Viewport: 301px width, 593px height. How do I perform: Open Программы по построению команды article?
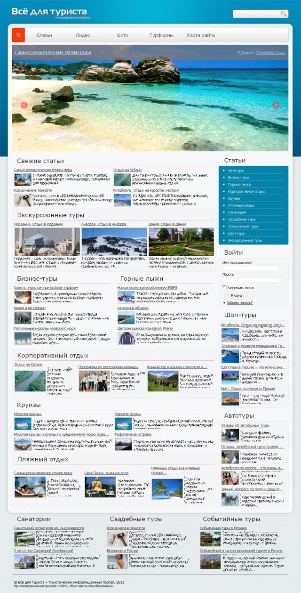pos(108,366)
